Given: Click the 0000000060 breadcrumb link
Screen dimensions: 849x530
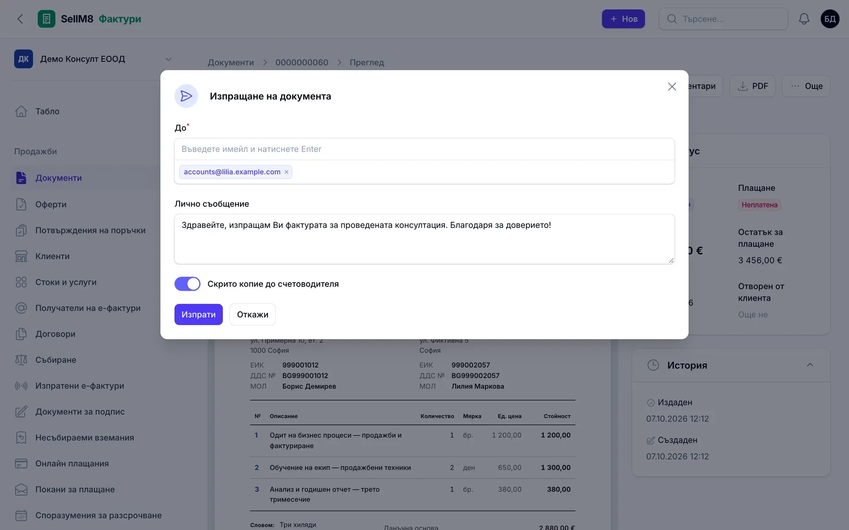Looking at the screenshot, I should pos(302,62).
